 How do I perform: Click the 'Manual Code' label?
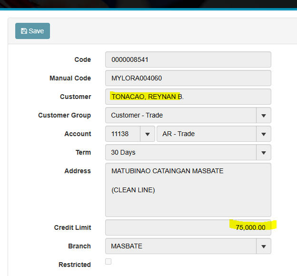(x=70, y=78)
